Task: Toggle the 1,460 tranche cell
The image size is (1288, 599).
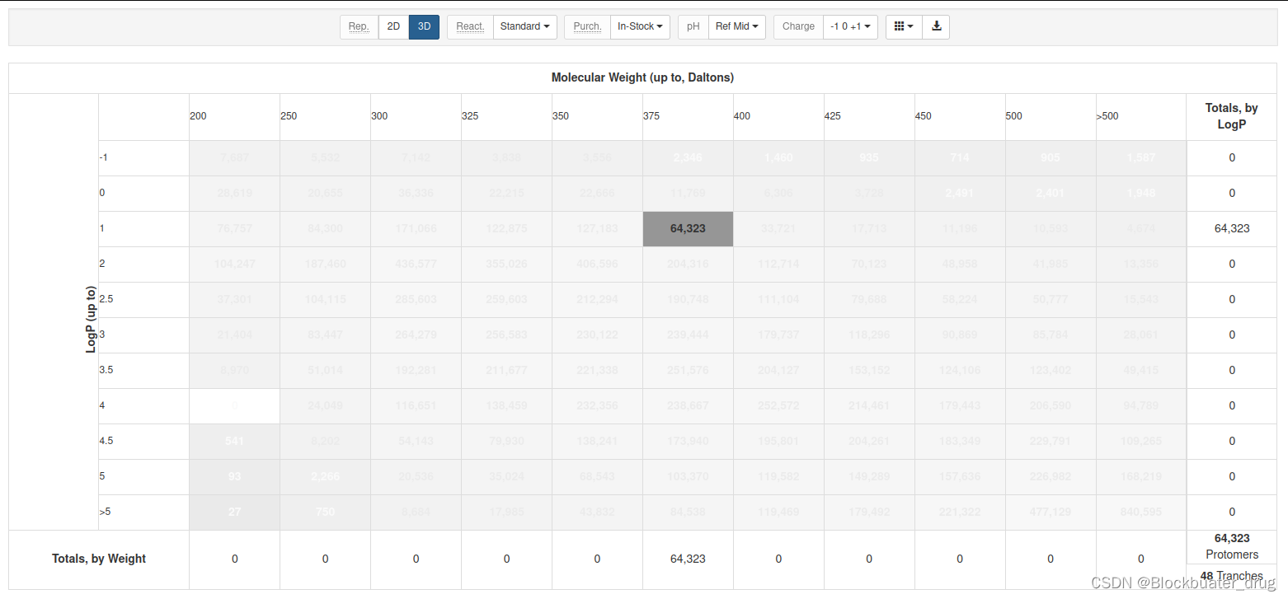Action: (x=778, y=157)
